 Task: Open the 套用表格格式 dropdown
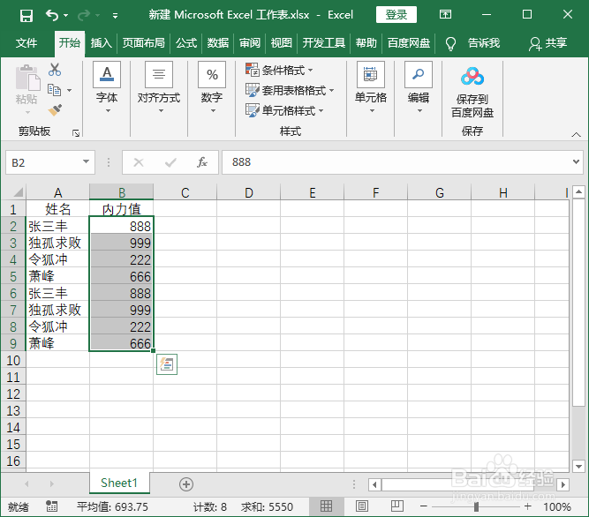click(x=290, y=90)
